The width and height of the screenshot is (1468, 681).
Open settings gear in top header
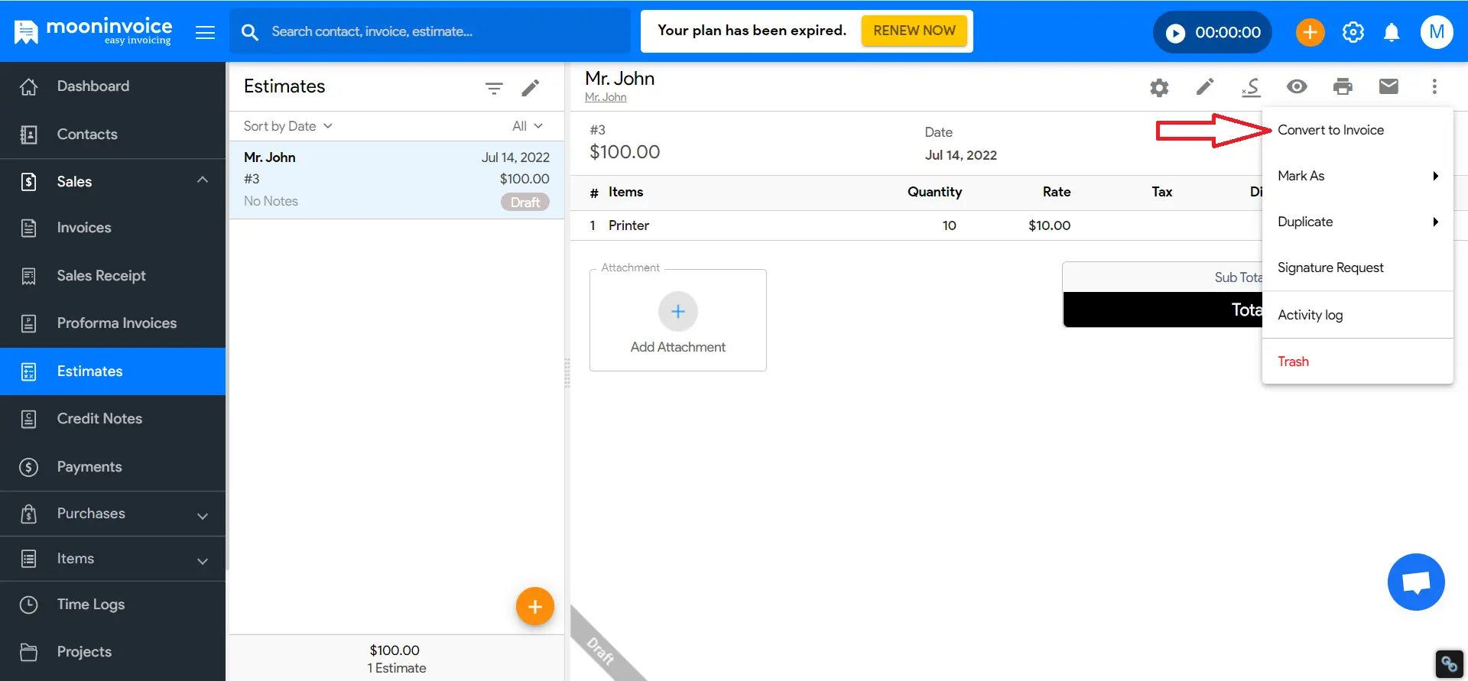[1353, 32]
